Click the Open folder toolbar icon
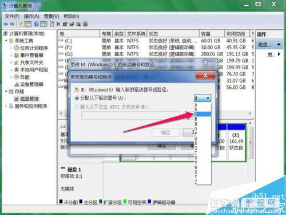This screenshot has width=286, height=215. click(71, 24)
